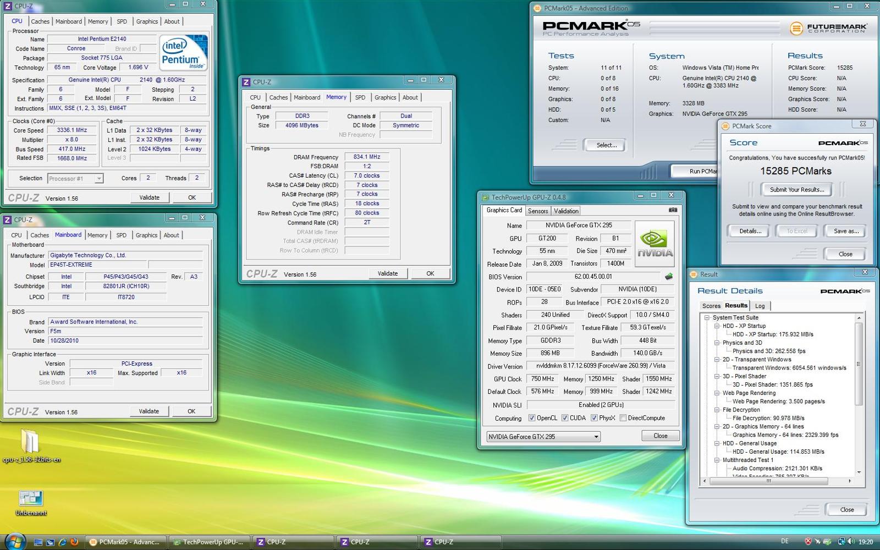Screen dimensions: 880x550
Task: Click Show Desktop quick launch icon
Action: click(38, 542)
